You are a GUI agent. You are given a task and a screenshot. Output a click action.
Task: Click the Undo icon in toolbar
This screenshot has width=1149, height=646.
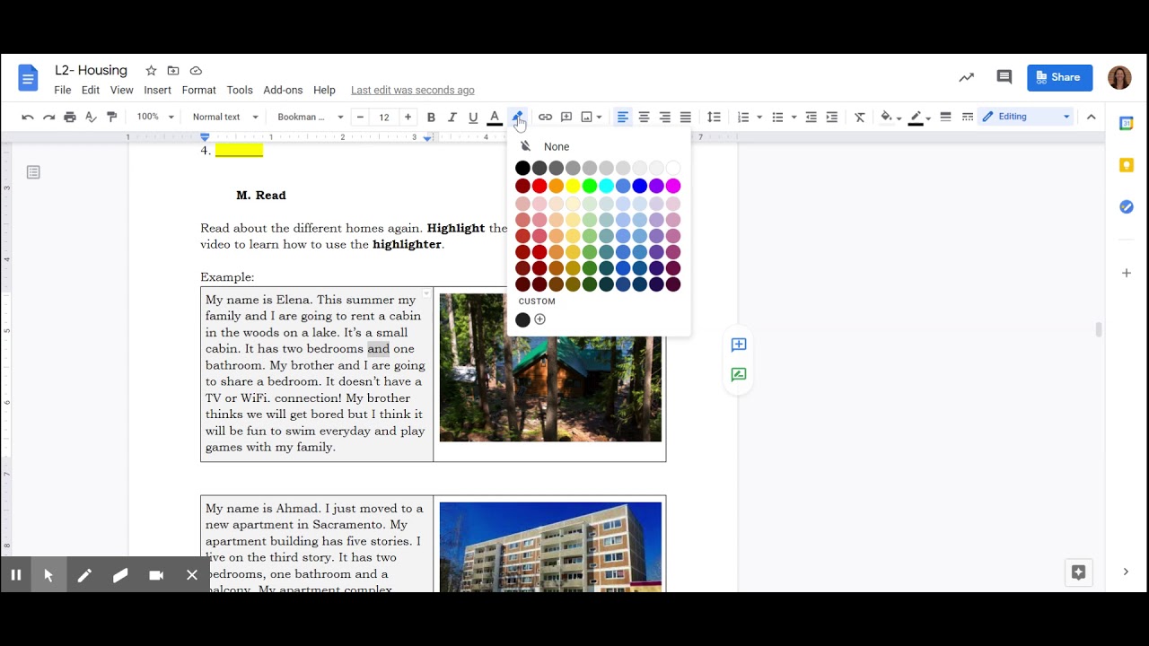point(28,117)
